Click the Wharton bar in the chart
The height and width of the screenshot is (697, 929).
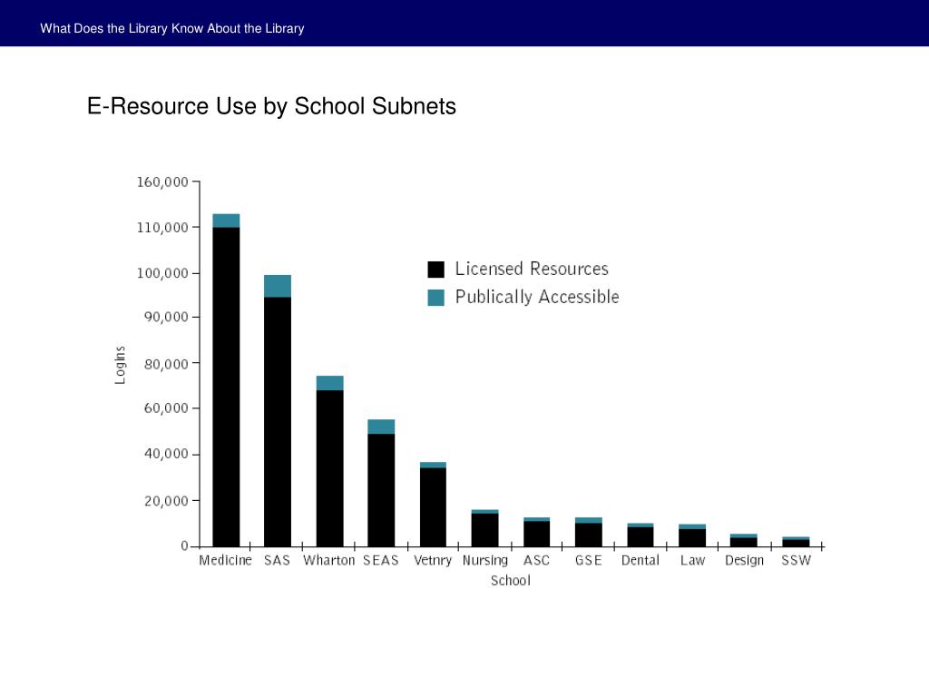pyautogui.click(x=329, y=461)
